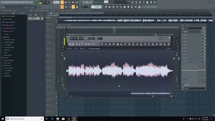Click the save disk icon in top toolbar

[x=147, y=2]
